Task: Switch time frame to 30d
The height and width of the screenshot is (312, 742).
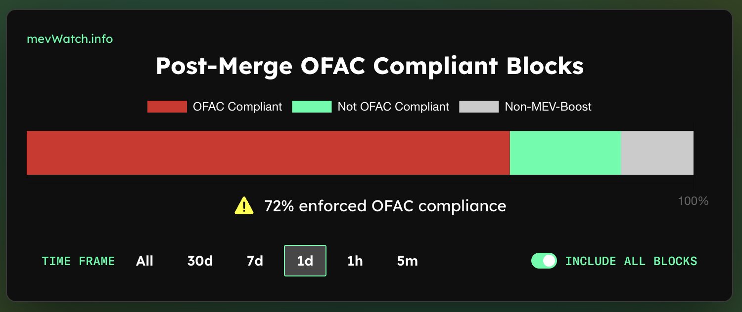Action: [200, 261]
